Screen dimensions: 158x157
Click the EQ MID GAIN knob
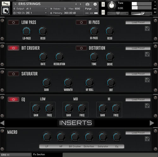(69, 108)
